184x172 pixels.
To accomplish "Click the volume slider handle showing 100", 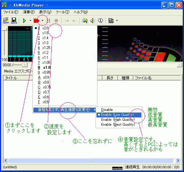I will click(x=5, y=29).
